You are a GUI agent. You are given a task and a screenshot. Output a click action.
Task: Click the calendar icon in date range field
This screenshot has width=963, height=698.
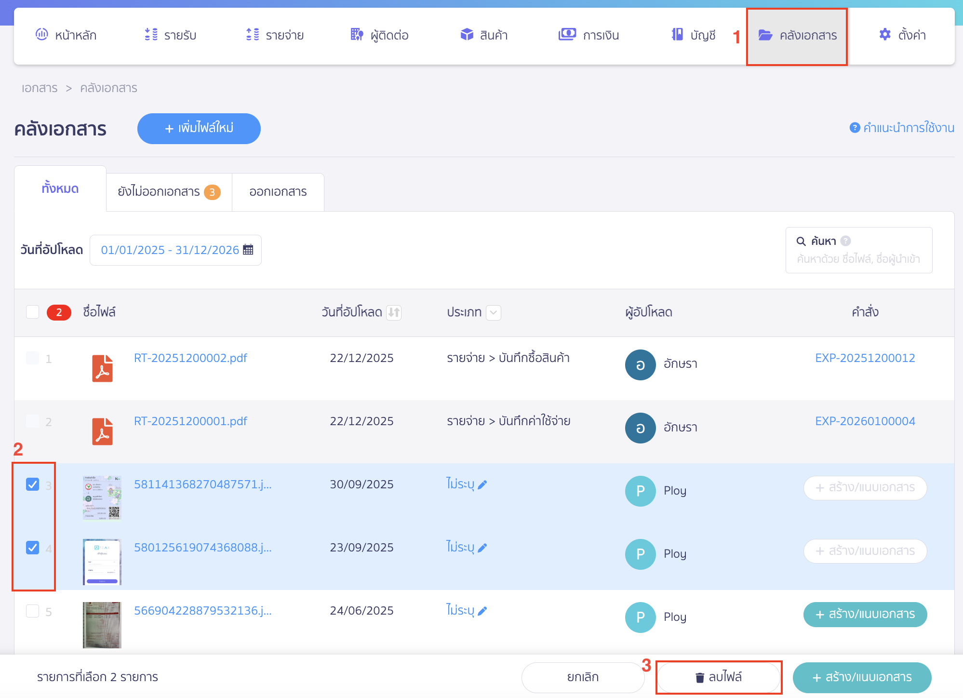pyautogui.click(x=248, y=250)
